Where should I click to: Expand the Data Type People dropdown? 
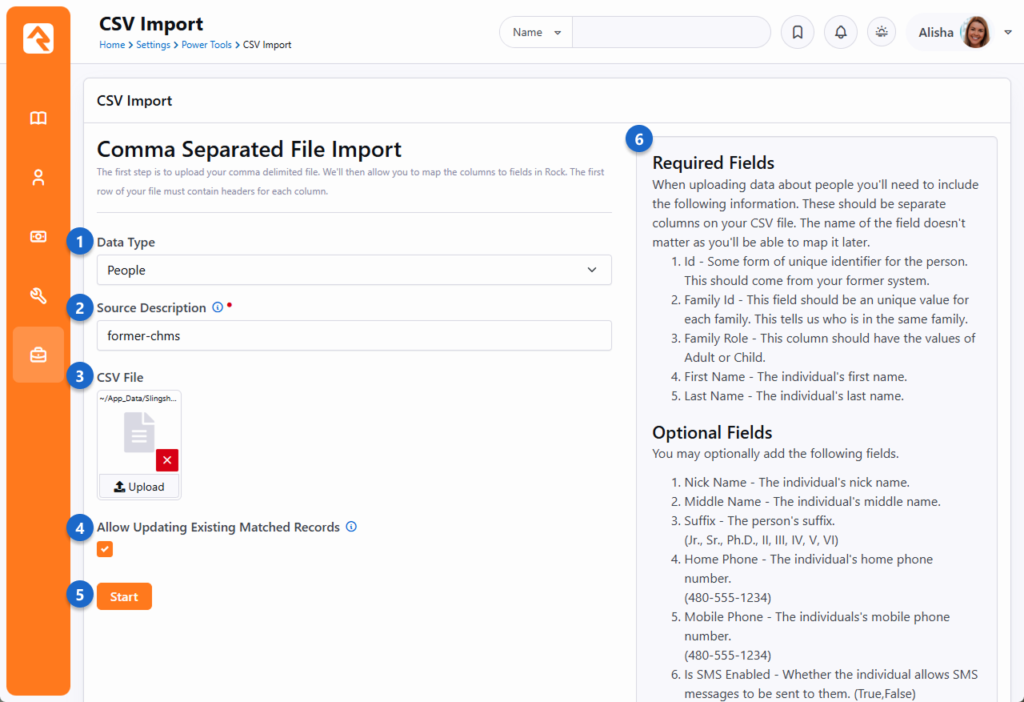354,271
